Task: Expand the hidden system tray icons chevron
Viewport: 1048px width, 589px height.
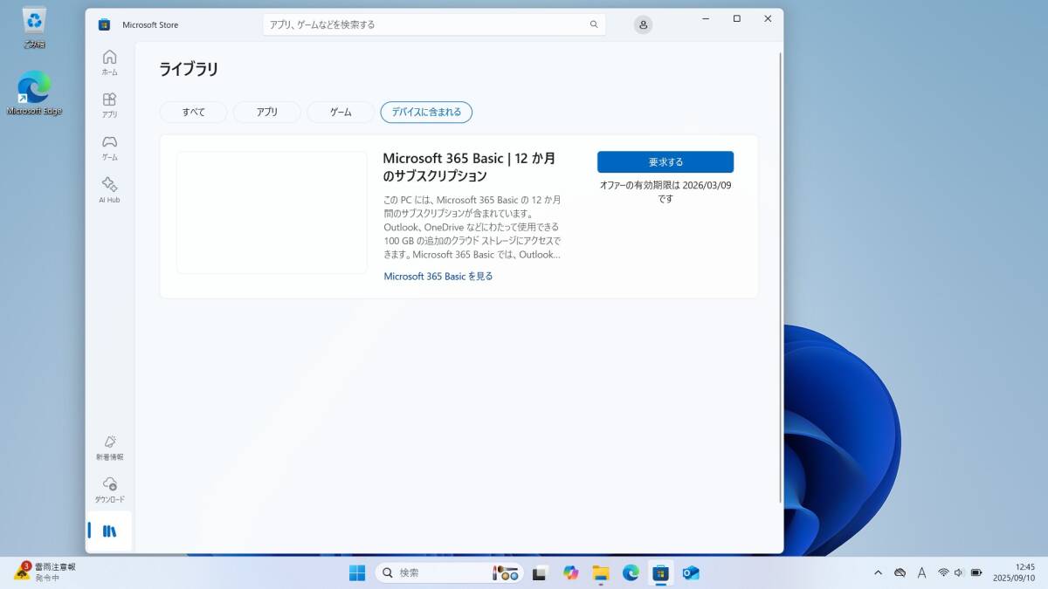Action: click(878, 572)
